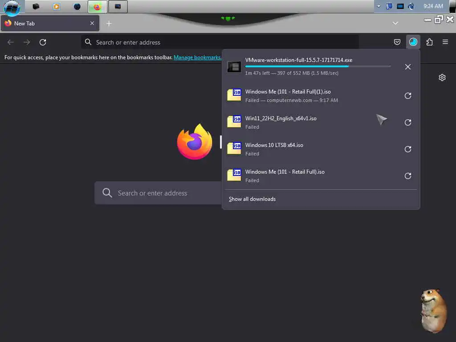Open the black cube taskbar icon
The height and width of the screenshot is (342, 456).
click(36, 6)
